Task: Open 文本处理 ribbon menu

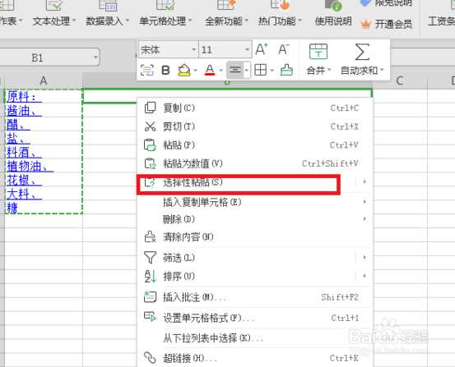Action: [x=54, y=21]
